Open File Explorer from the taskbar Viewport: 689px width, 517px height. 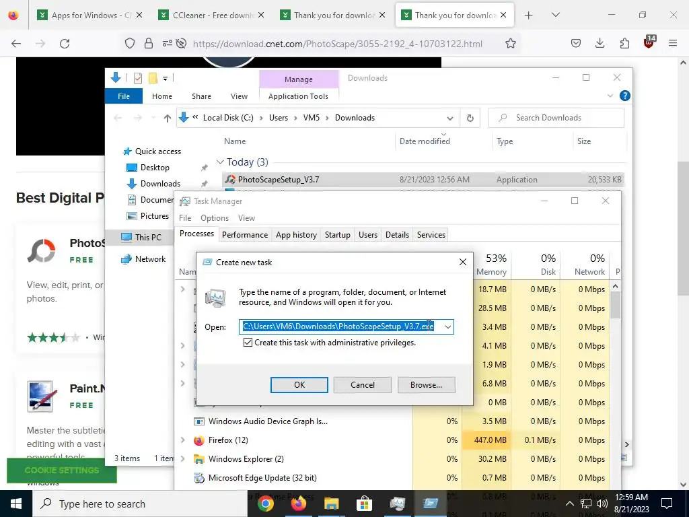click(331, 504)
